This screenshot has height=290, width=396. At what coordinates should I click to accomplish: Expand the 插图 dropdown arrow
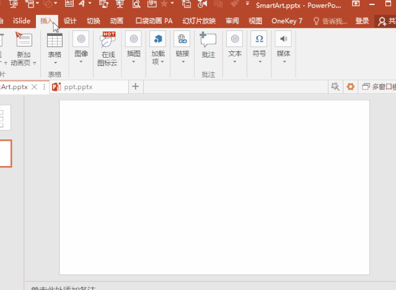coord(134,61)
